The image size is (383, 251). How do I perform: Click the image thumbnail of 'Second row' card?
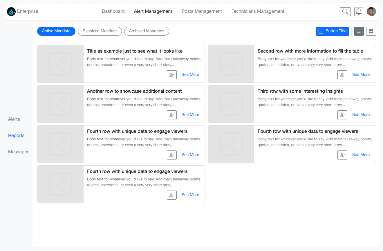[x=231, y=64]
